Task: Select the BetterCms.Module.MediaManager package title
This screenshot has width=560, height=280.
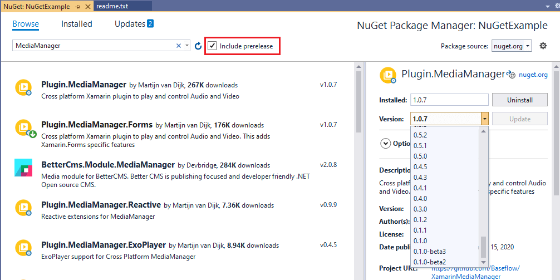Action: point(108,165)
